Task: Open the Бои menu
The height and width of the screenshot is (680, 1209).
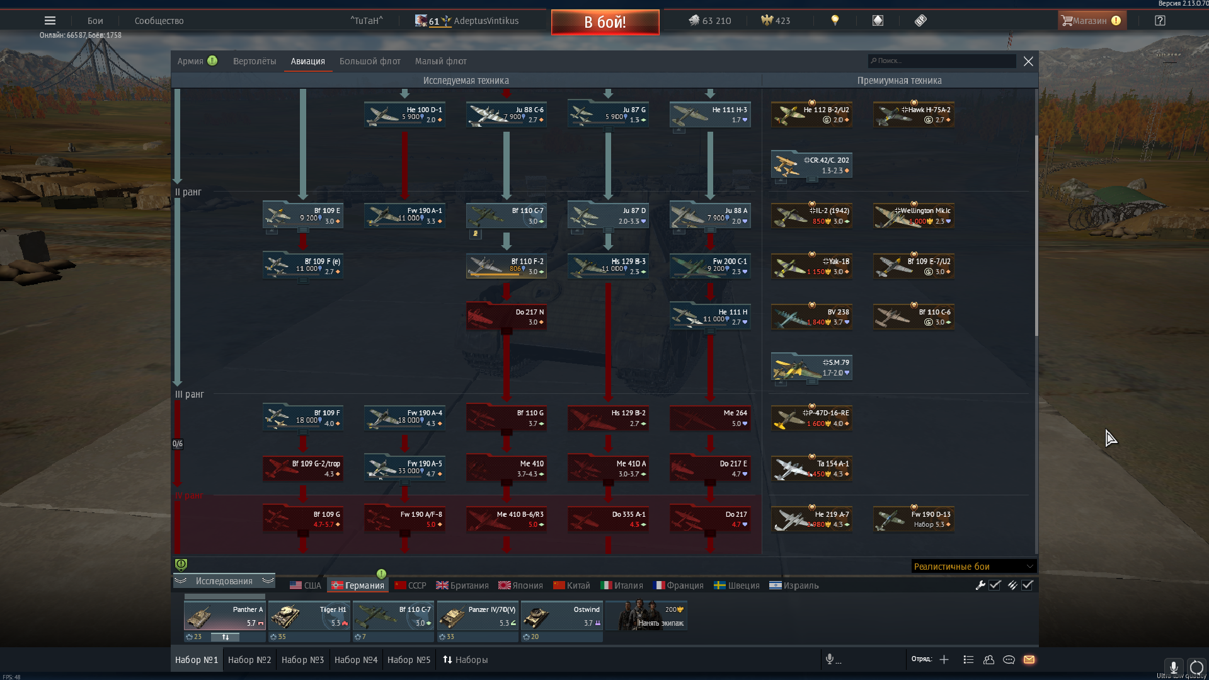Action: (x=95, y=21)
